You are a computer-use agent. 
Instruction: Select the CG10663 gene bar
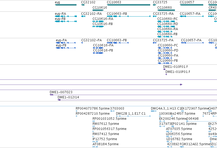129,5
